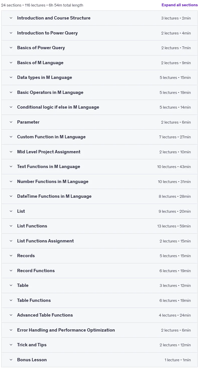Click the chevron icon beside Record Functions

11,271
